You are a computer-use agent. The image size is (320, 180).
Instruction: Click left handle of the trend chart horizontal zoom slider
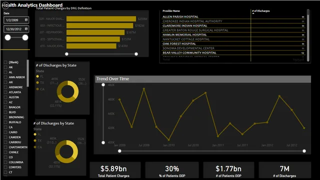pos(119,151)
